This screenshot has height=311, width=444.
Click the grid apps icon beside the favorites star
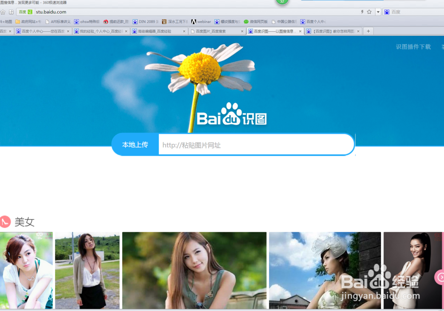click(x=11, y=12)
